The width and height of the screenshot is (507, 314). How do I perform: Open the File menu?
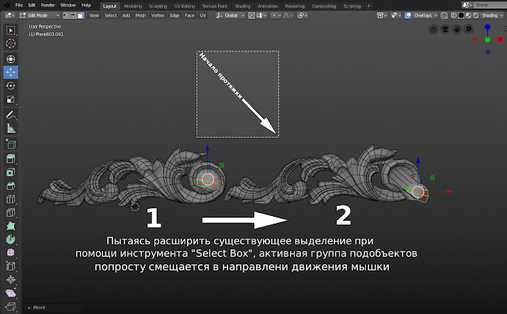click(x=19, y=6)
